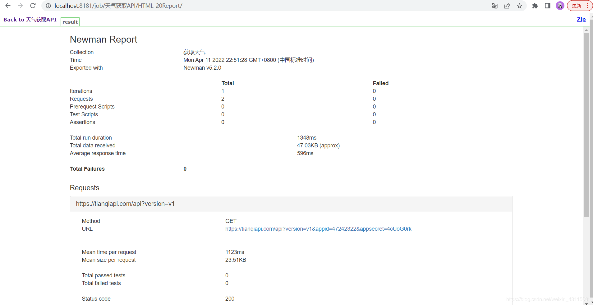
Task: Select the result tab
Action: pyautogui.click(x=70, y=22)
